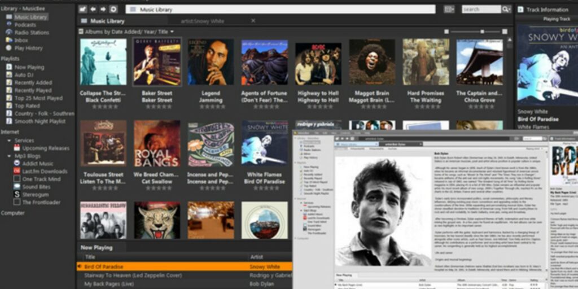Open The Frontloader blog entry
The height and width of the screenshot is (289, 578).
(41, 202)
